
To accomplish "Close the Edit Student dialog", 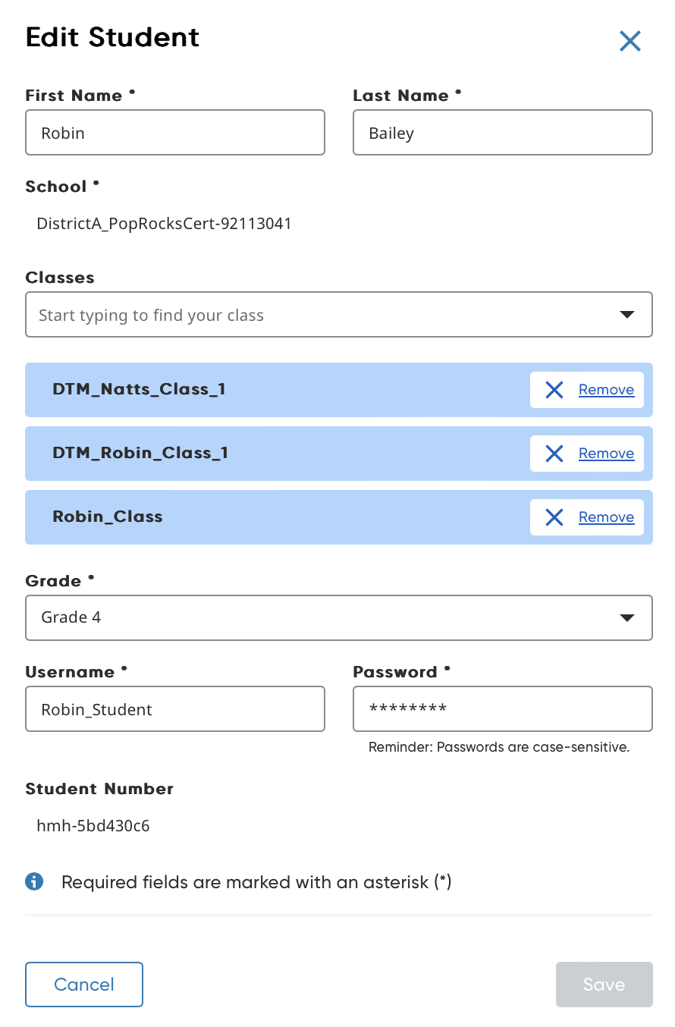I will [630, 41].
